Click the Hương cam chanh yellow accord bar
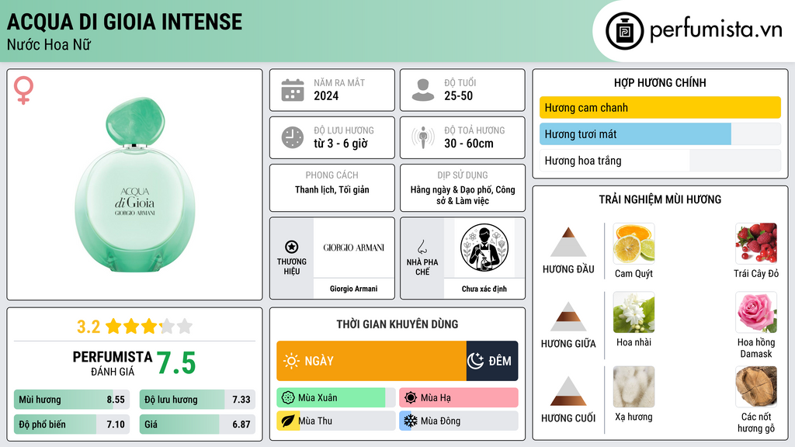 tap(660, 107)
